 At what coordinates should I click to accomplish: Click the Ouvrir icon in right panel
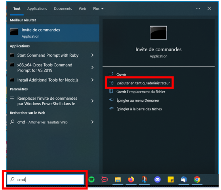pos(111,74)
